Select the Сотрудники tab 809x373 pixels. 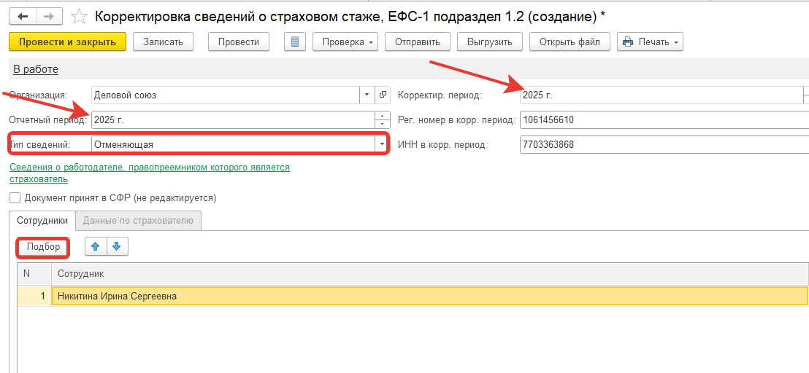pyautogui.click(x=42, y=220)
